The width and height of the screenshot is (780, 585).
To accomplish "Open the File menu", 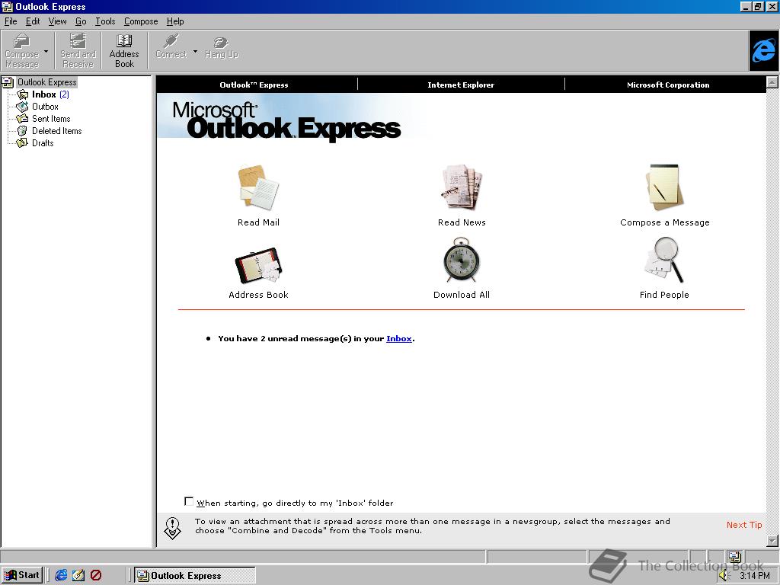I will point(11,21).
